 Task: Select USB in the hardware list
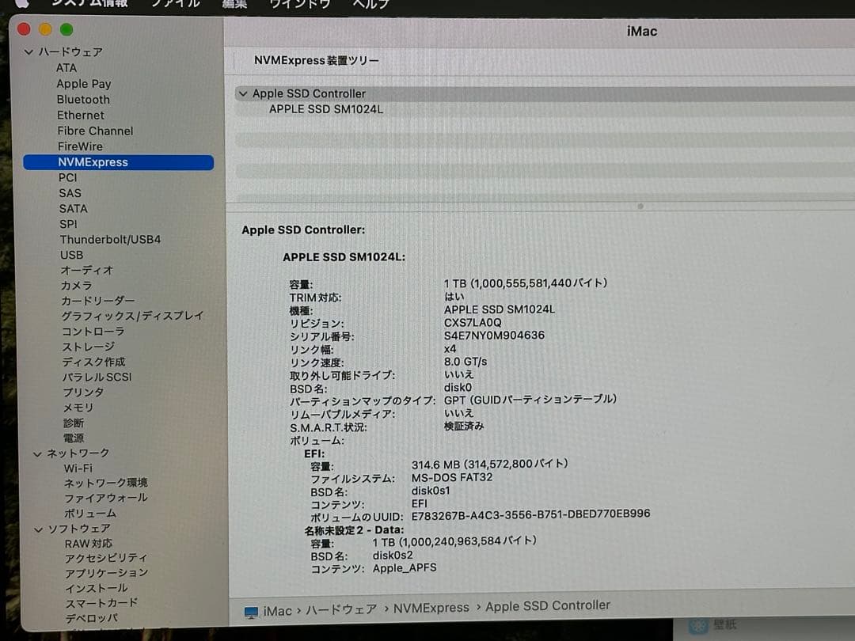click(72, 255)
